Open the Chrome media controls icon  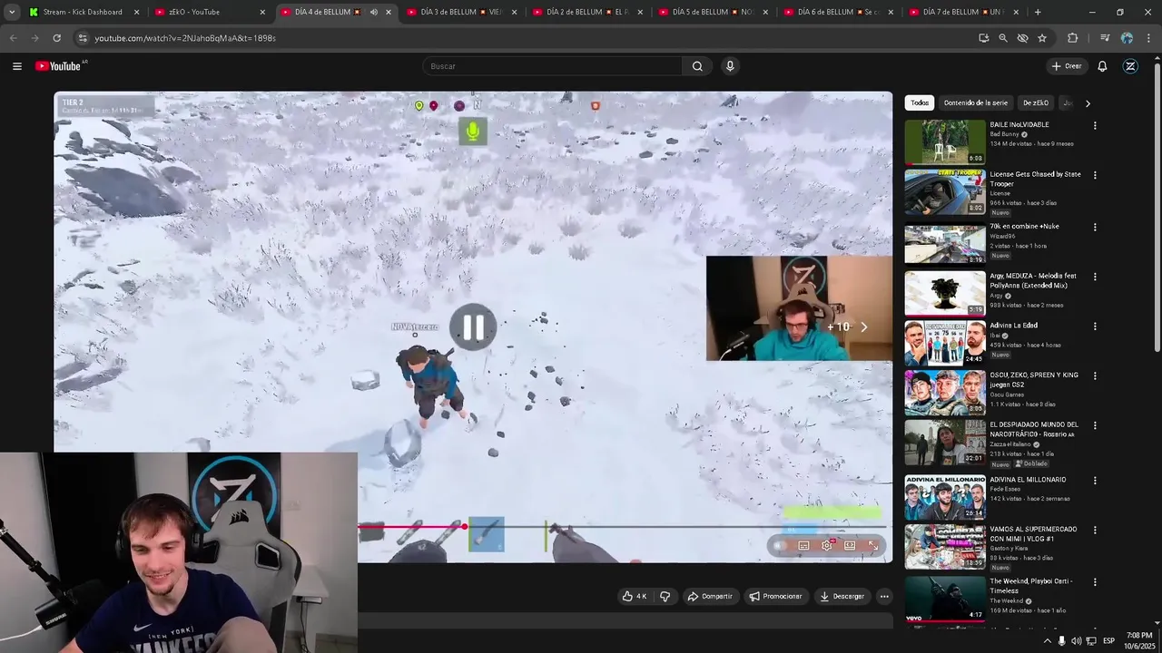(1105, 38)
